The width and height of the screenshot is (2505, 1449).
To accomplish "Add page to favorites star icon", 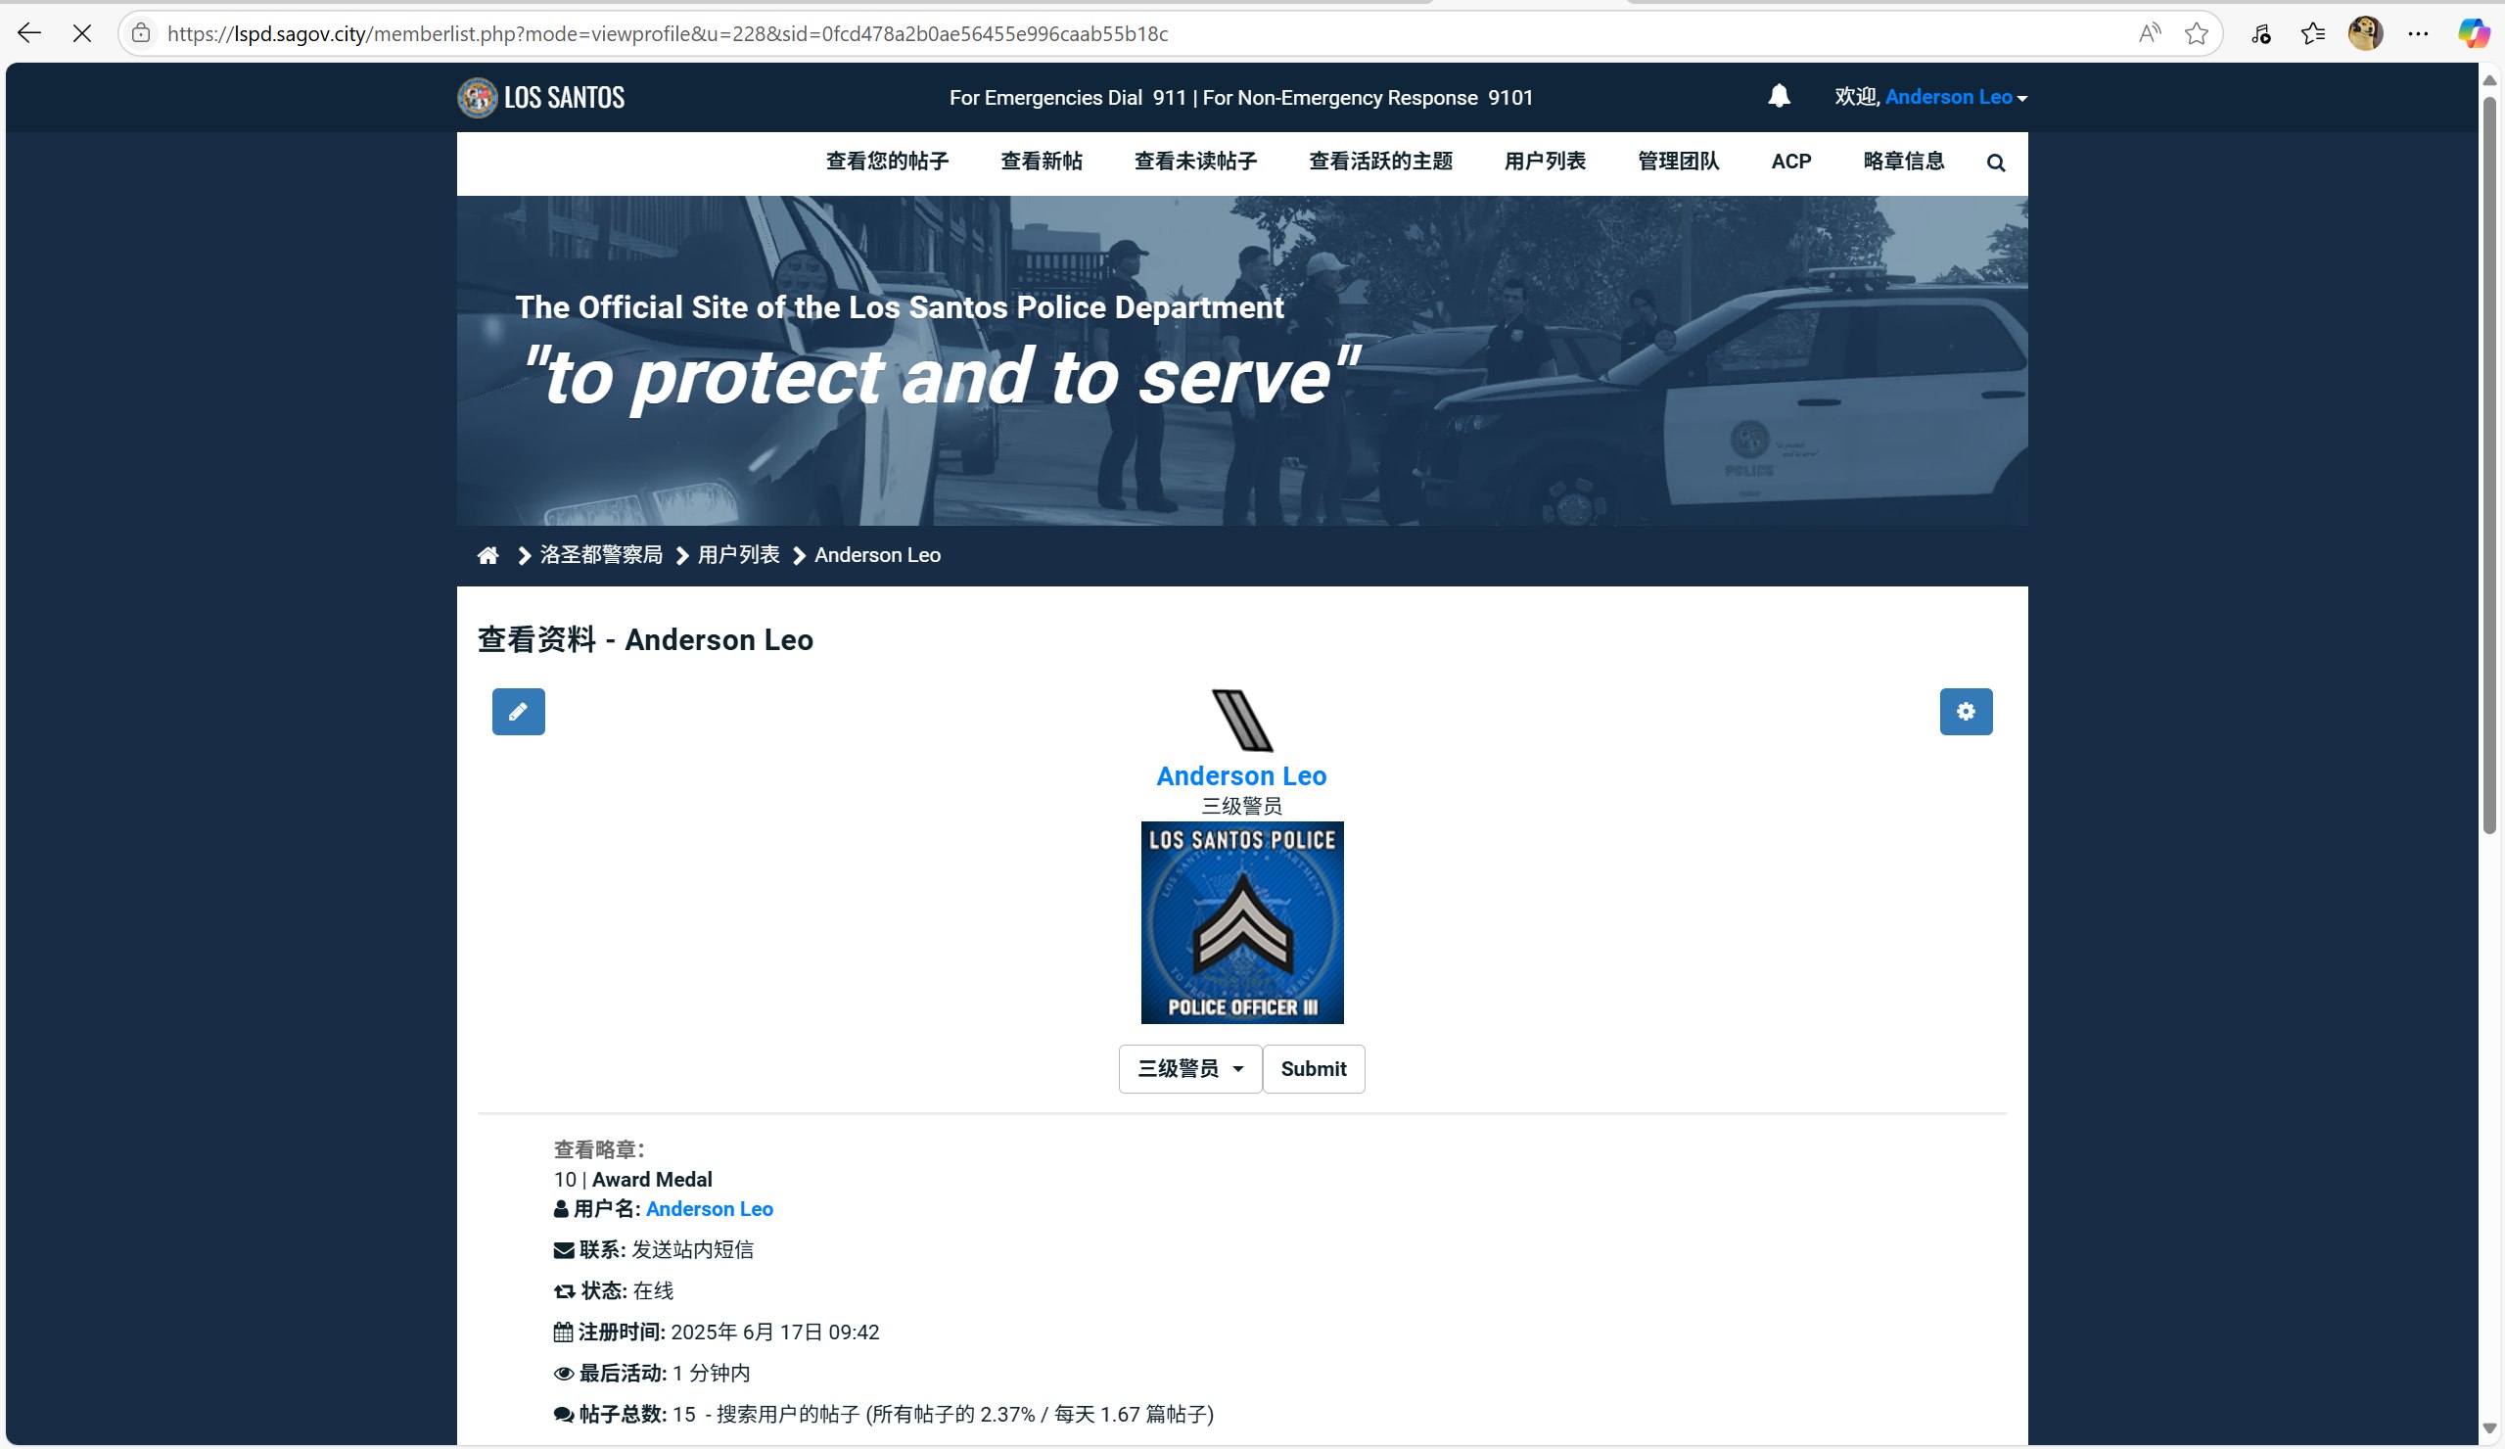I will click(2196, 34).
